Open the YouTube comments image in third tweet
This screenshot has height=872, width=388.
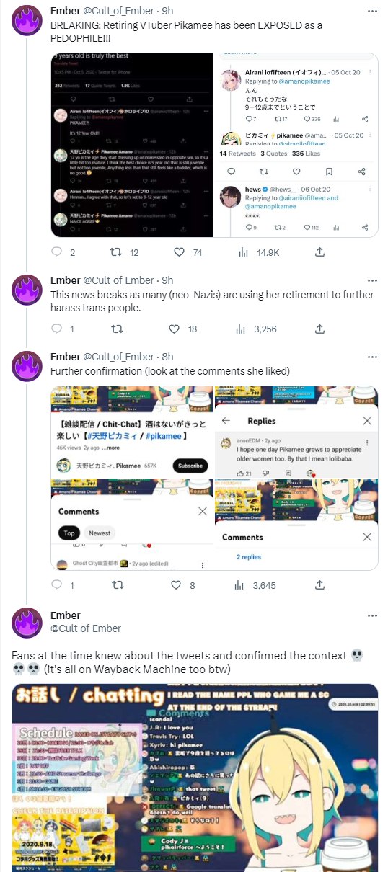[x=214, y=478]
